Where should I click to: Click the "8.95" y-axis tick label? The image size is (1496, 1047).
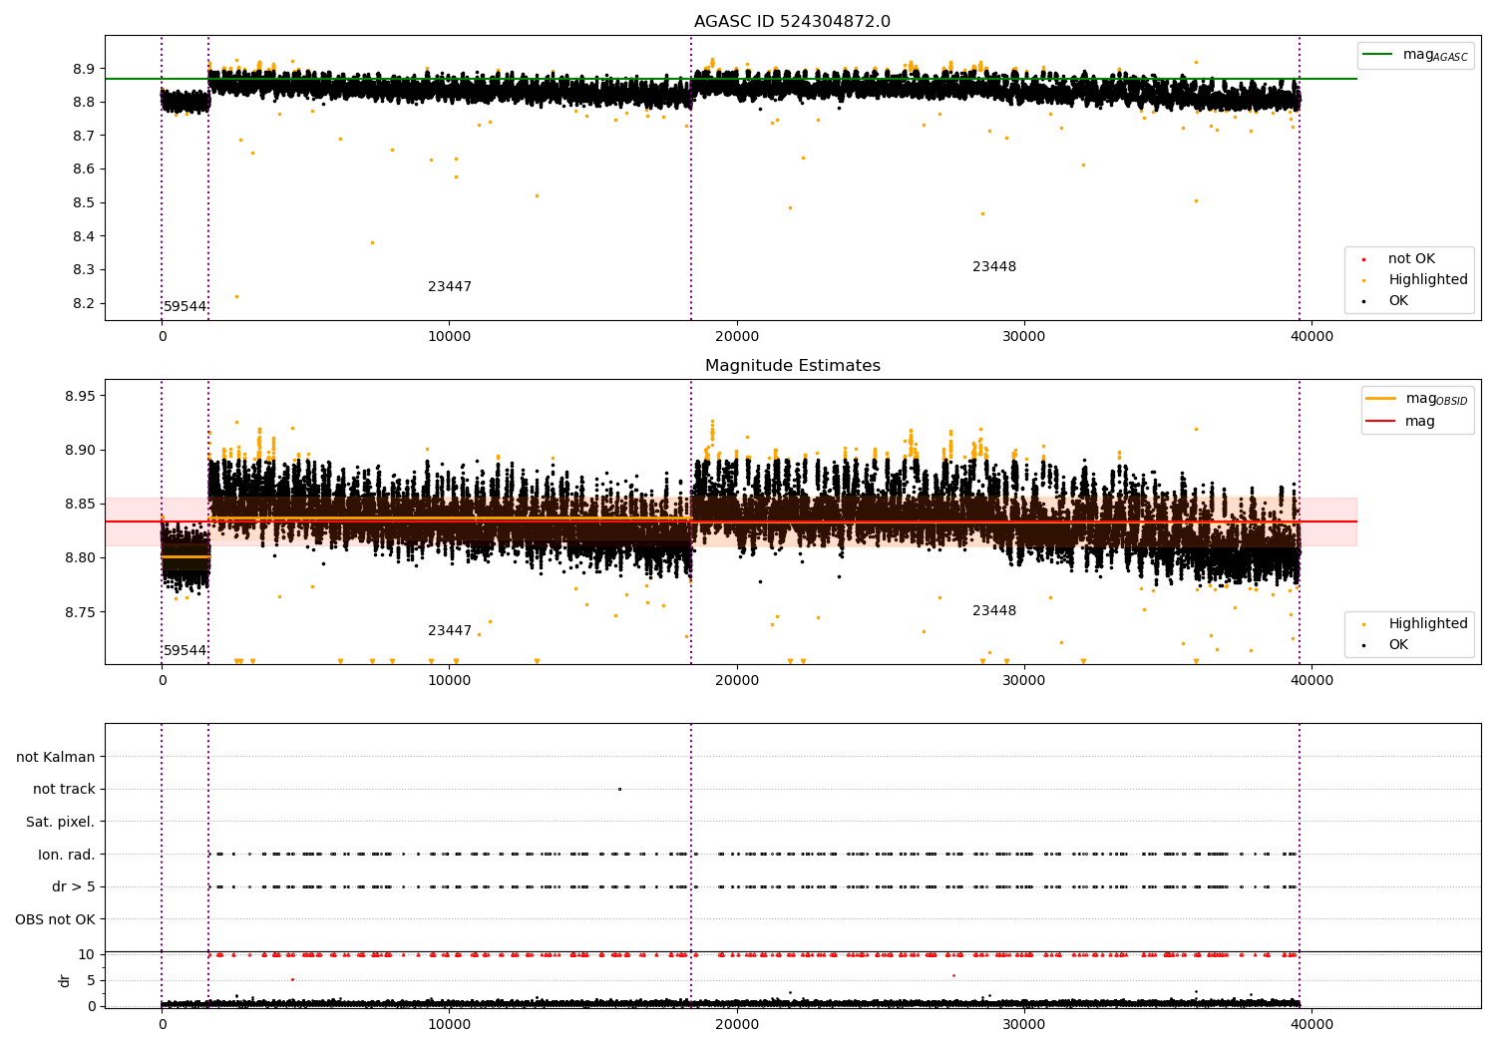coord(81,397)
